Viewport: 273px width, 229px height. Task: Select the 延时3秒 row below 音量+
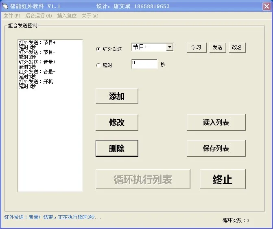50,67
